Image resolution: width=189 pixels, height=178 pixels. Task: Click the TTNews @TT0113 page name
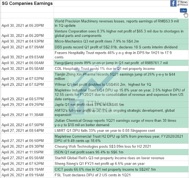183,3
